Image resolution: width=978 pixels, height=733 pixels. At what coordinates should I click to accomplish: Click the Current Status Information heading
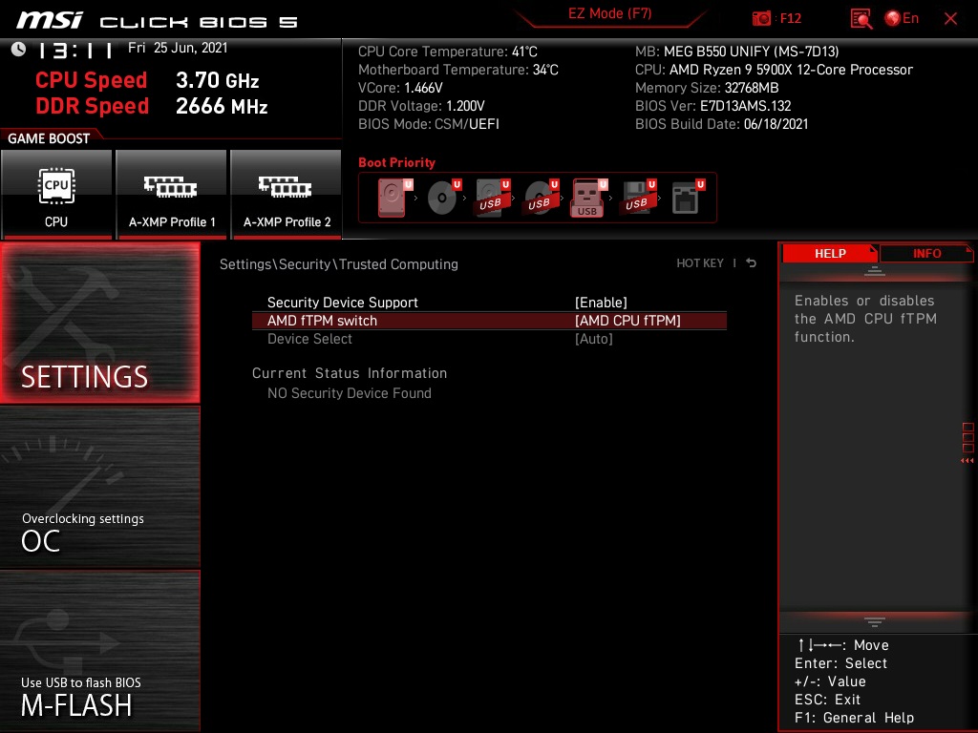pos(350,373)
